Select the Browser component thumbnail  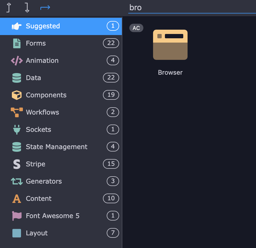(170, 45)
